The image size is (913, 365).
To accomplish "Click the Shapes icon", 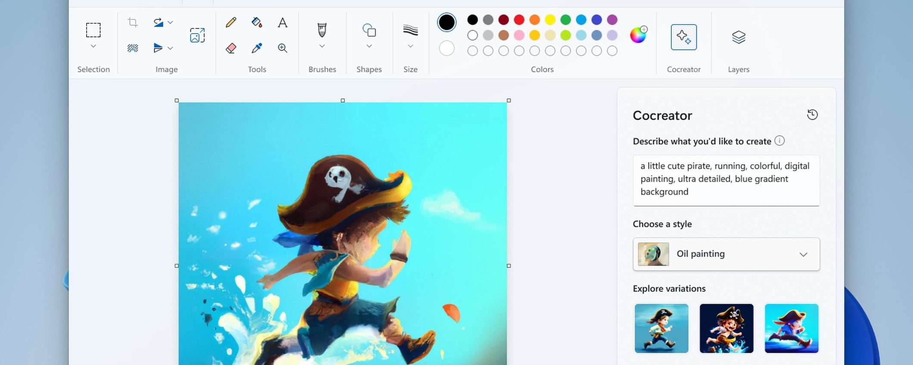I will pyautogui.click(x=369, y=30).
